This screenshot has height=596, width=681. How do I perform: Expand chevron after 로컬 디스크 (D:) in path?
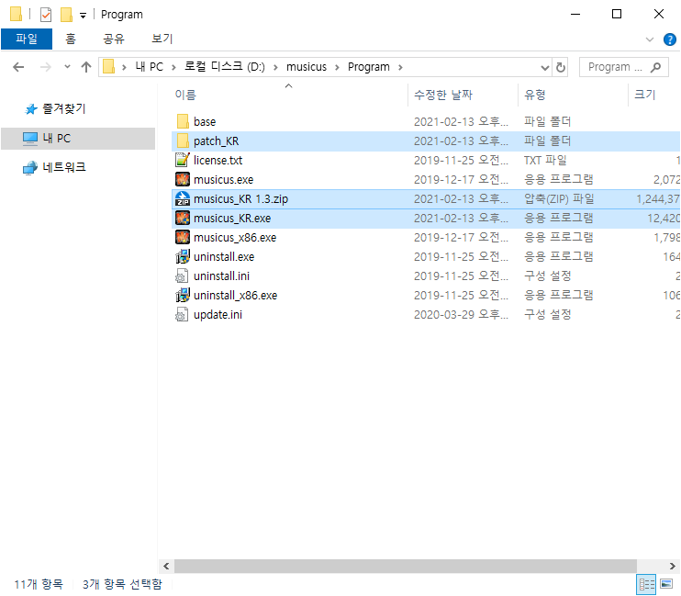click(275, 67)
